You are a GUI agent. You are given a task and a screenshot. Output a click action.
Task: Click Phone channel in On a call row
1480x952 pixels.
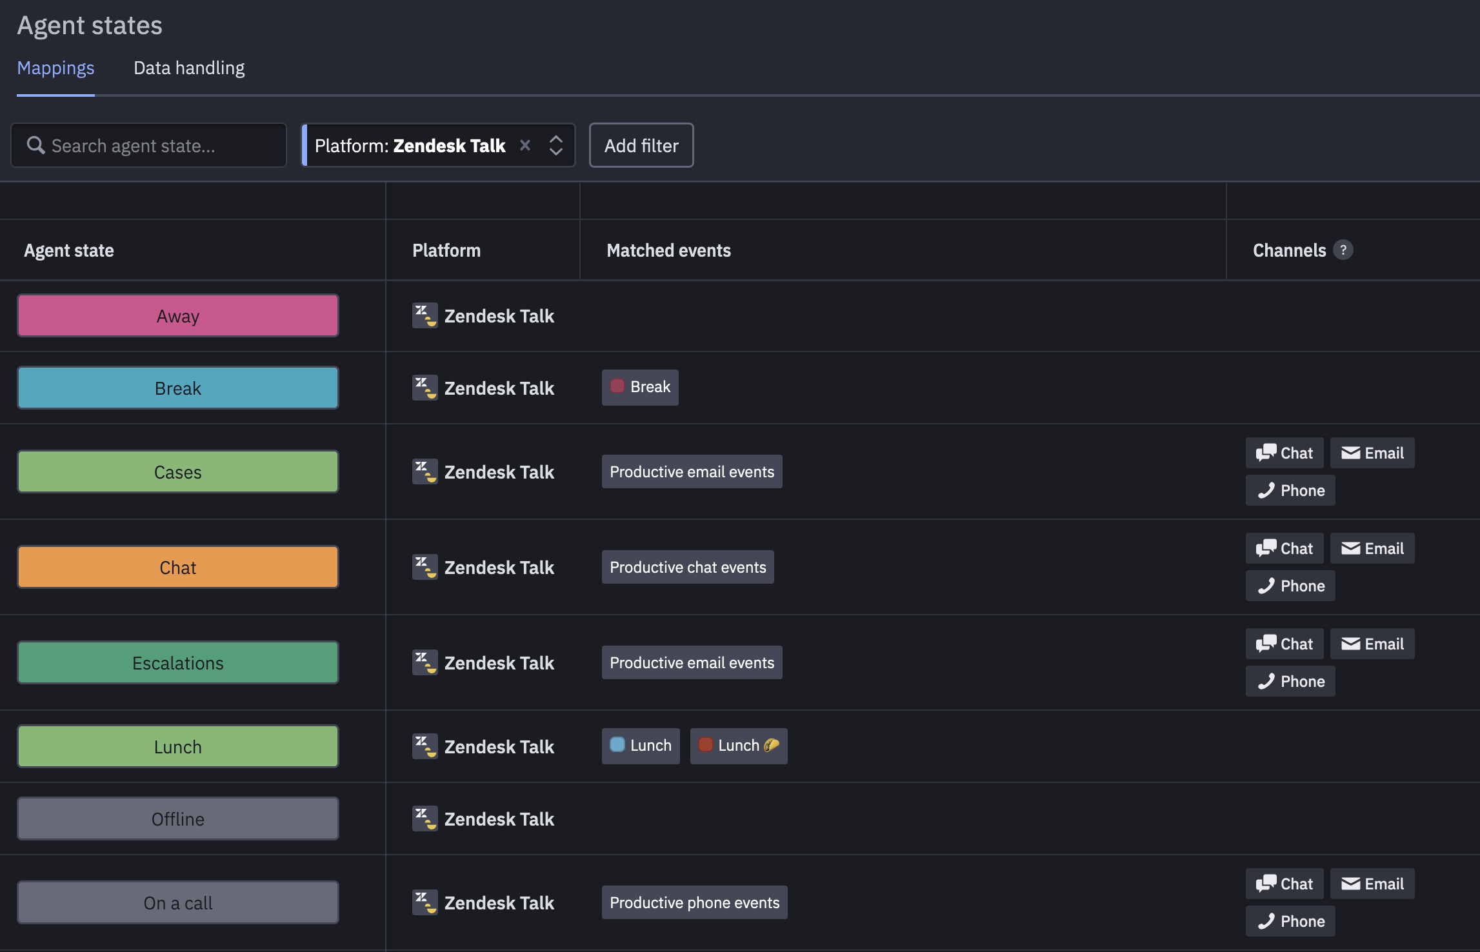[1290, 922]
